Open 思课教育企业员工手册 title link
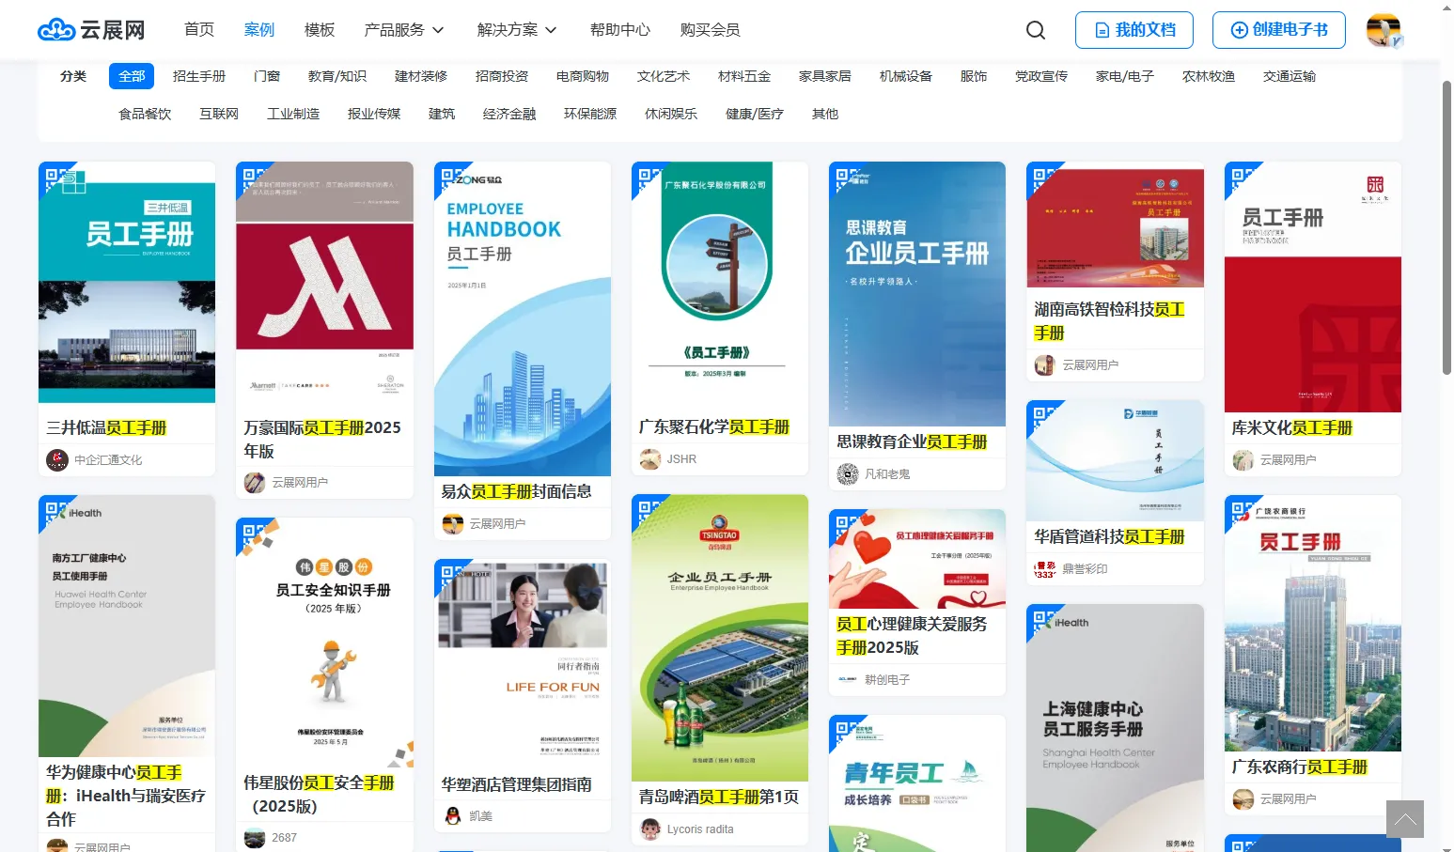This screenshot has width=1454, height=852. point(912,442)
